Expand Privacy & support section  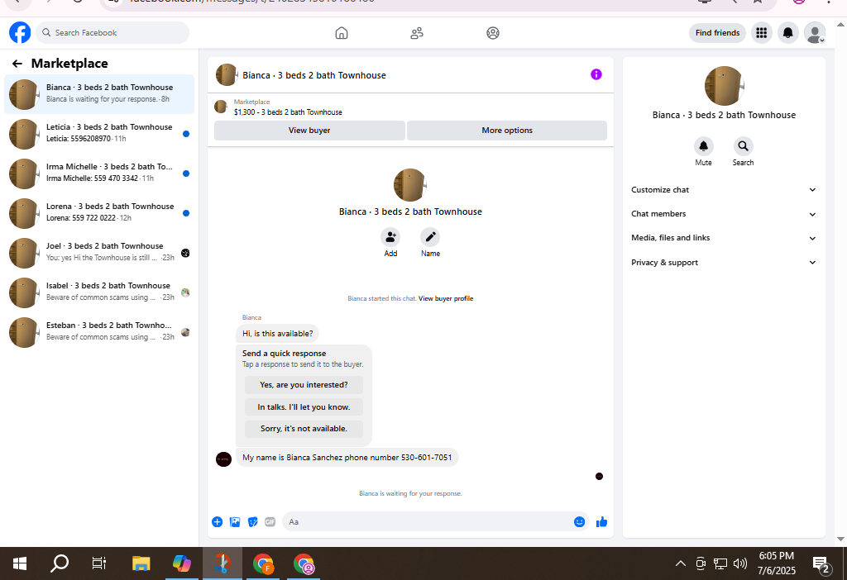tap(724, 263)
